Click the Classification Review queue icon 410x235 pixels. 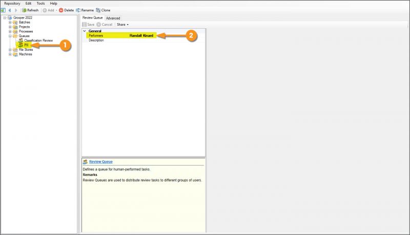(x=20, y=41)
